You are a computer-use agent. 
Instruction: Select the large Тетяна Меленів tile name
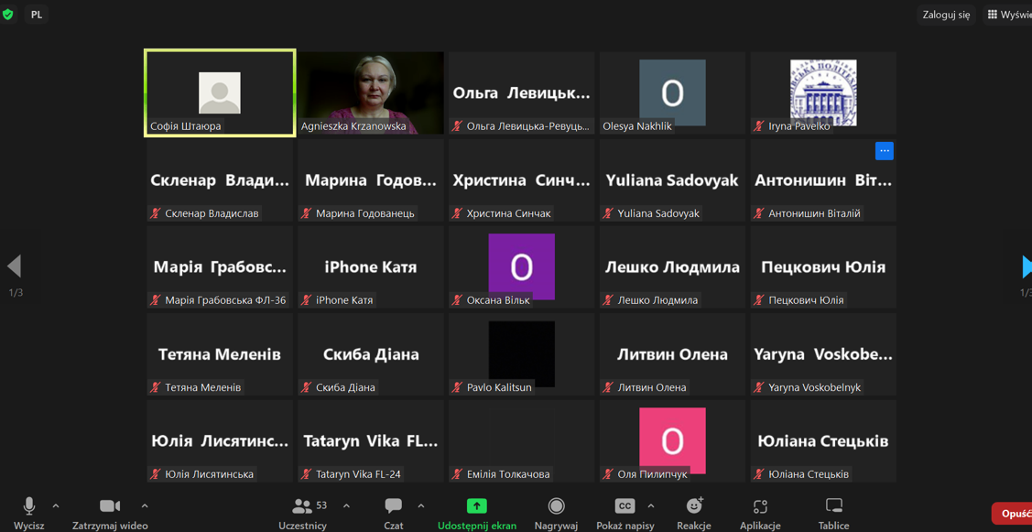click(220, 354)
